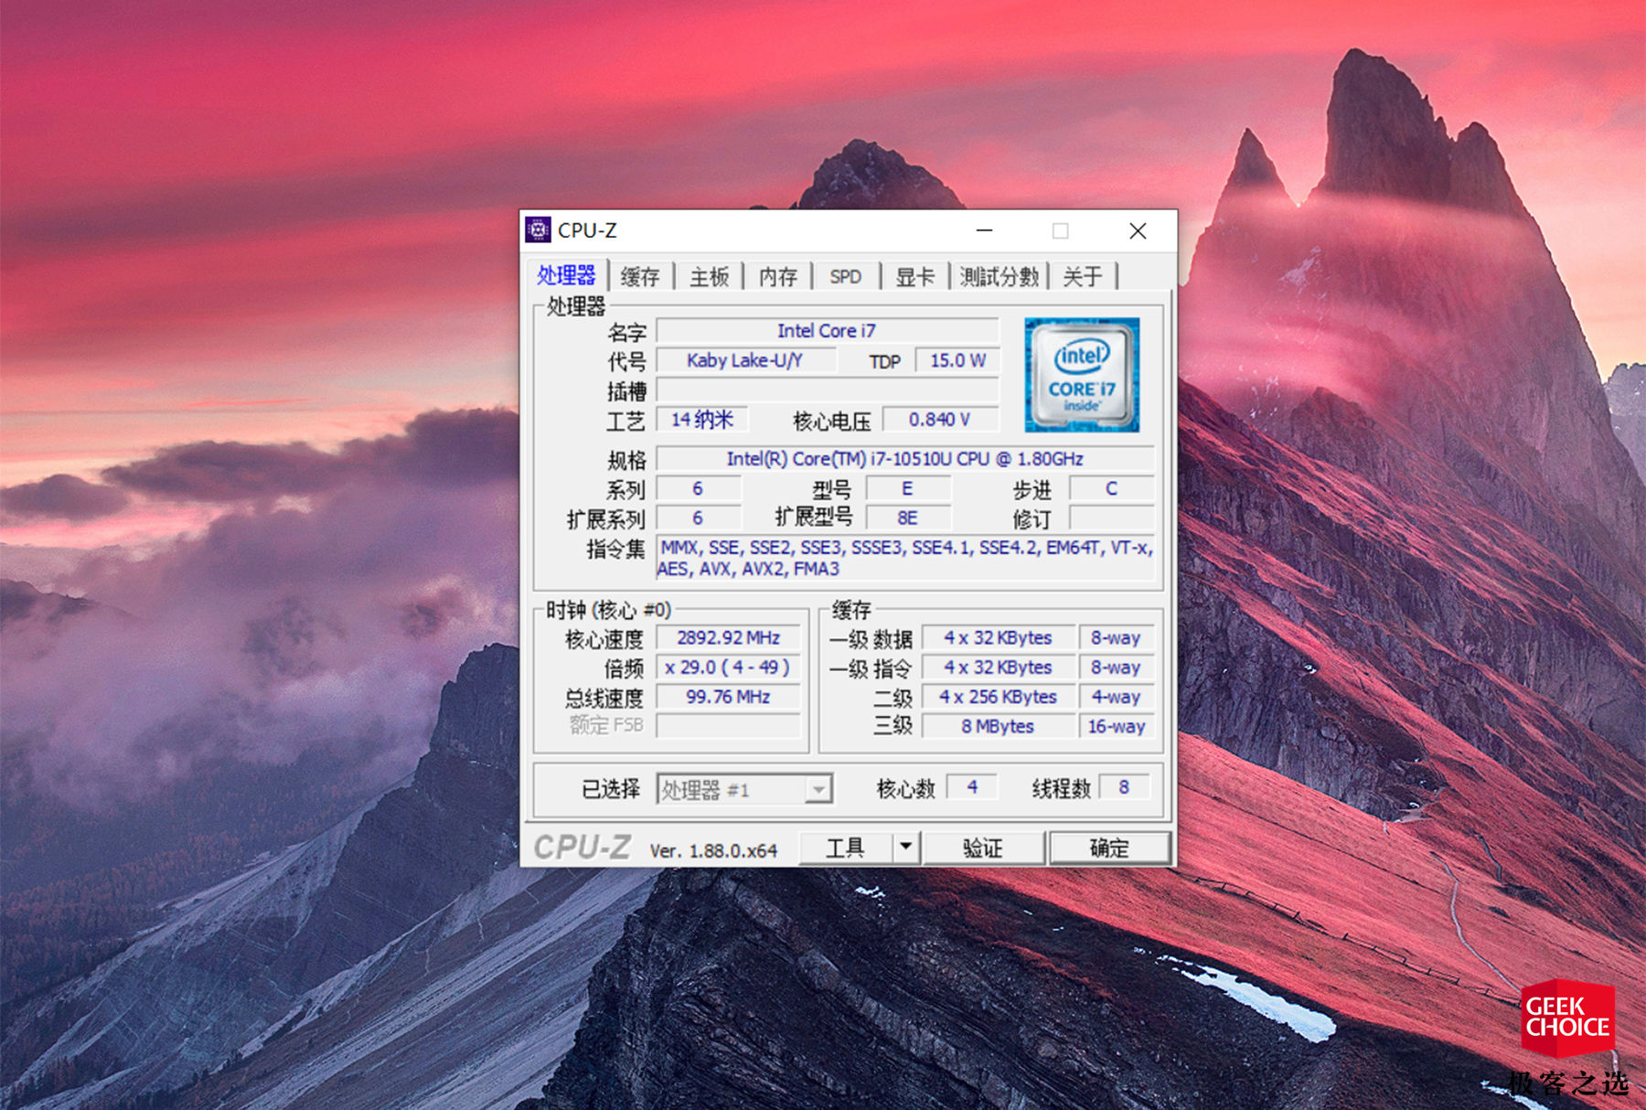This screenshot has height=1110, width=1646.
Task: Click the 步进 value C
Action: [1111, 488]
